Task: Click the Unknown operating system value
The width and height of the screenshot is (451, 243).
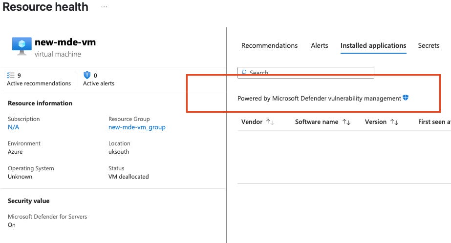Action: 20,176
